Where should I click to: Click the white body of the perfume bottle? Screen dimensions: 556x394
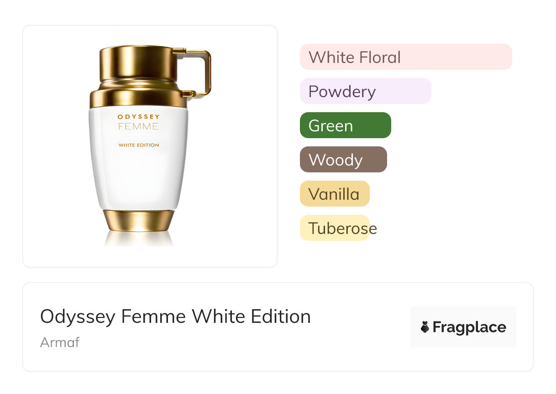coord(139,178)
